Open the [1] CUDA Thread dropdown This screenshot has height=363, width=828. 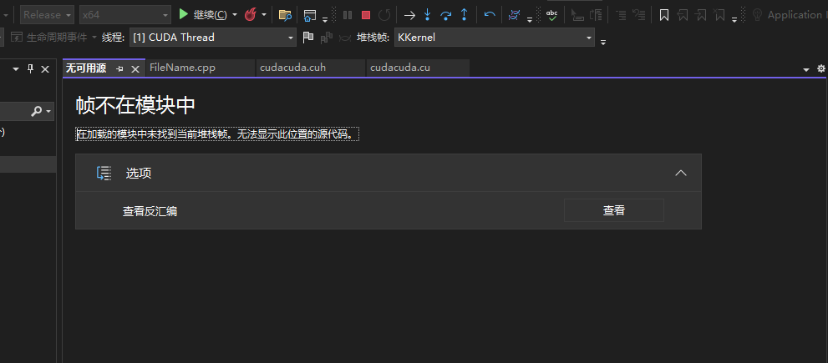pyautogui.click(x=213, y=38)
